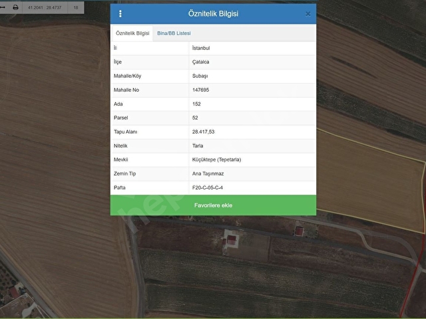Image resolution: width=426 pixels, height=319 pixels.
Task: Click the Favorilere ekle button
Action: [x=213, y=205]
